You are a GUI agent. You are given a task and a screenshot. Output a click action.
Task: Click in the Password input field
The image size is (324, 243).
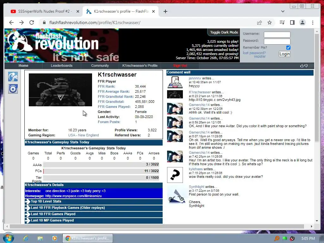click(x=277, y=41)
